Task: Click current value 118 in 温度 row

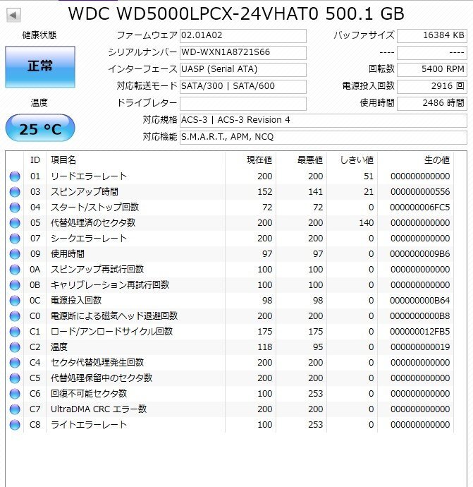Action: coord(265,347)
